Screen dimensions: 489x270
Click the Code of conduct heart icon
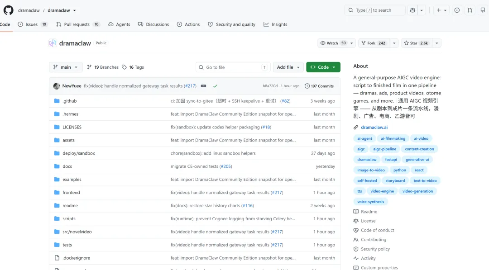tap(356, 230)
